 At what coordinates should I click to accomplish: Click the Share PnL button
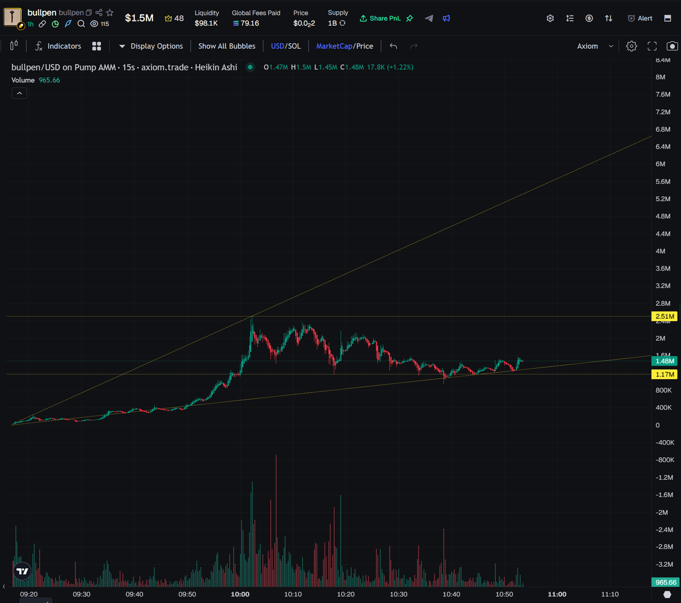pos(380,18)
